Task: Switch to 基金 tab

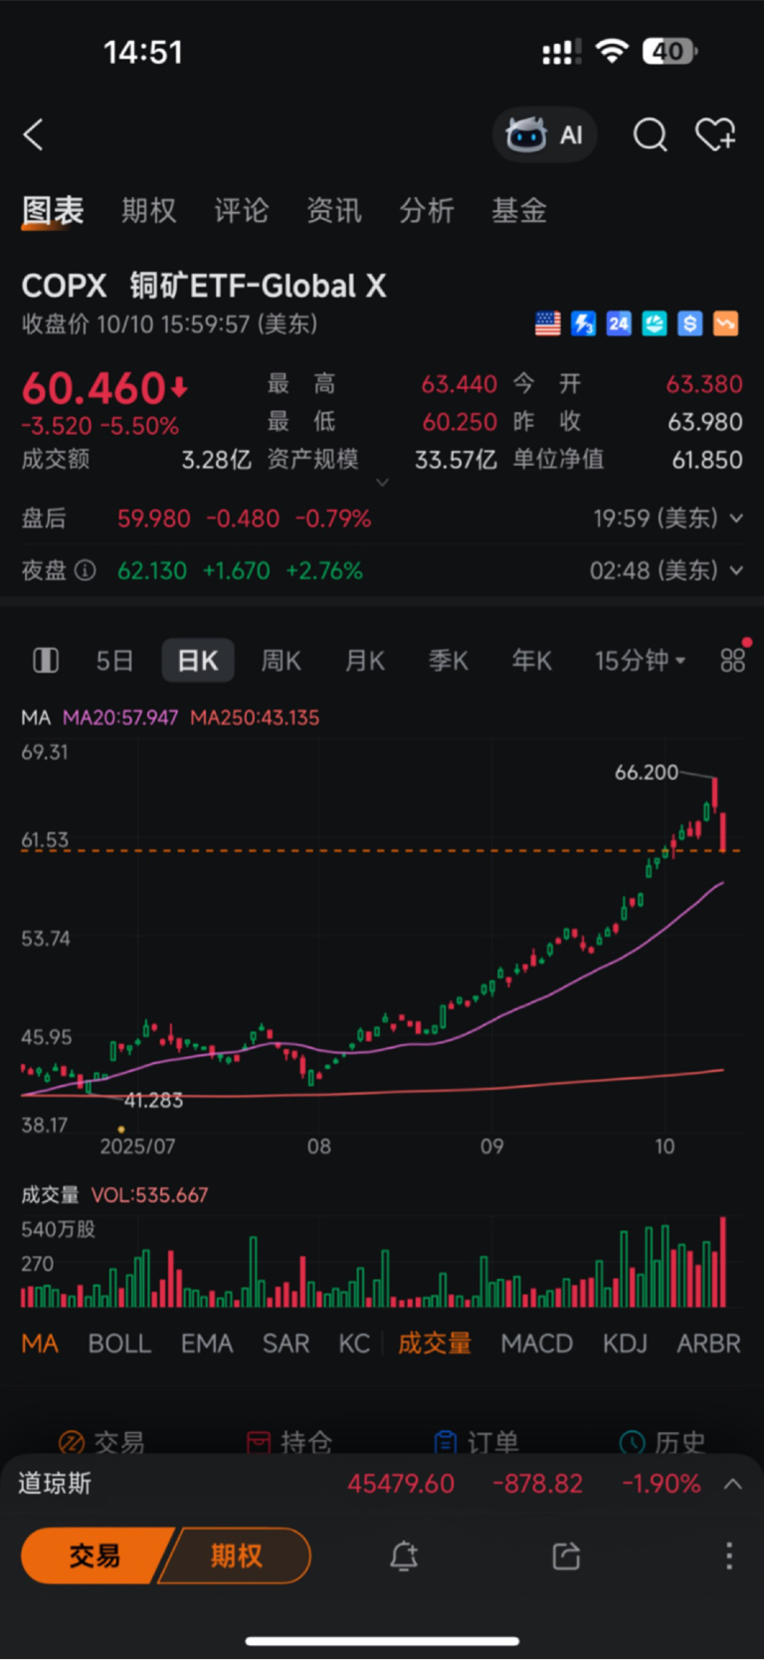Action: point(519,210)
